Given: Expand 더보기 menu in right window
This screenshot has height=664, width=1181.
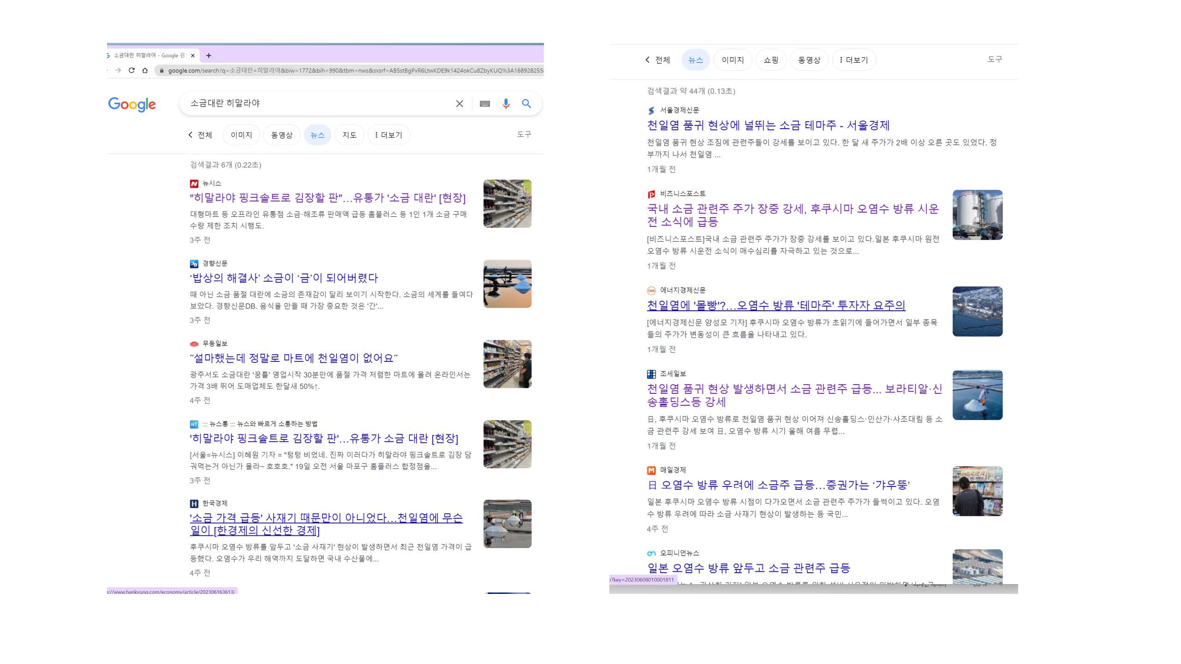Looking at the screenshot, I should (854, 60).
